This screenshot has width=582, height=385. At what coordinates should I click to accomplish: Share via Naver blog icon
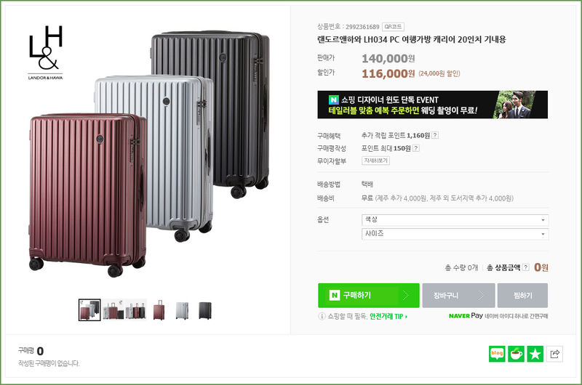(497, 354)
